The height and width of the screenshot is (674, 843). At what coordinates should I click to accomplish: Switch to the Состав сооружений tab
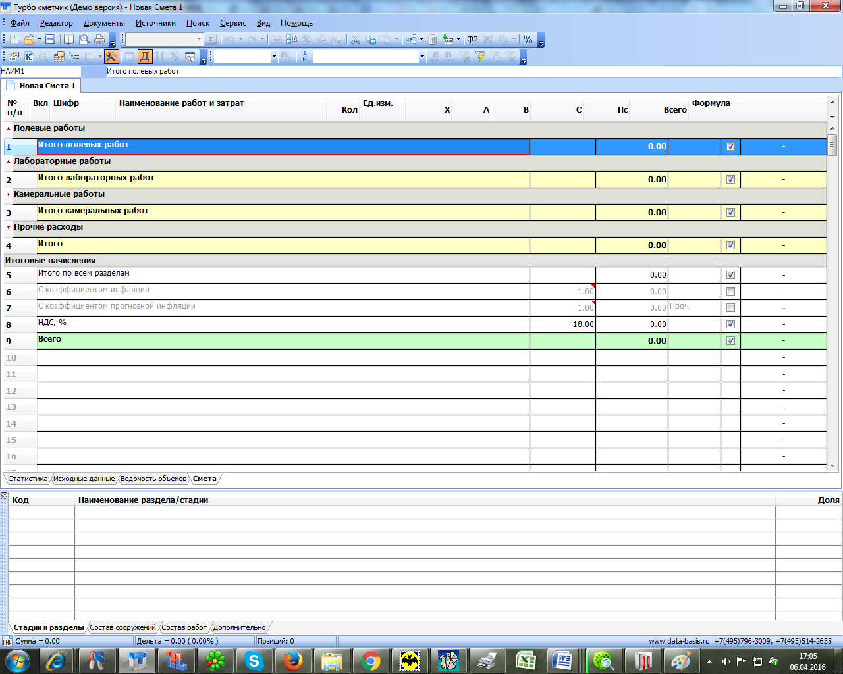point(122,627)
